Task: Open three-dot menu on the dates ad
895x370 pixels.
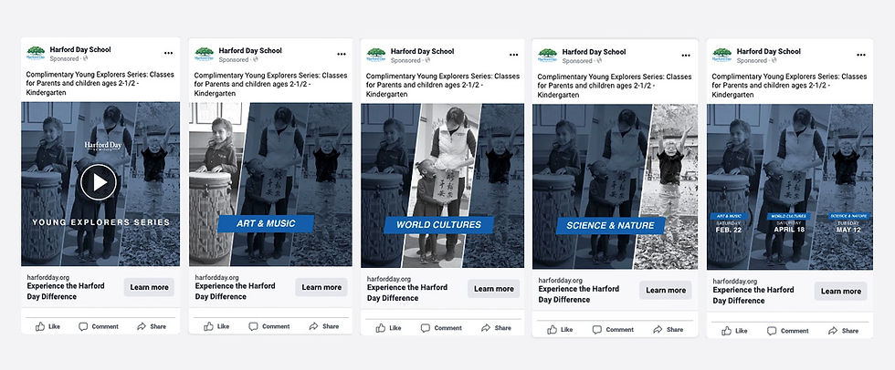Action: point(860,55)
